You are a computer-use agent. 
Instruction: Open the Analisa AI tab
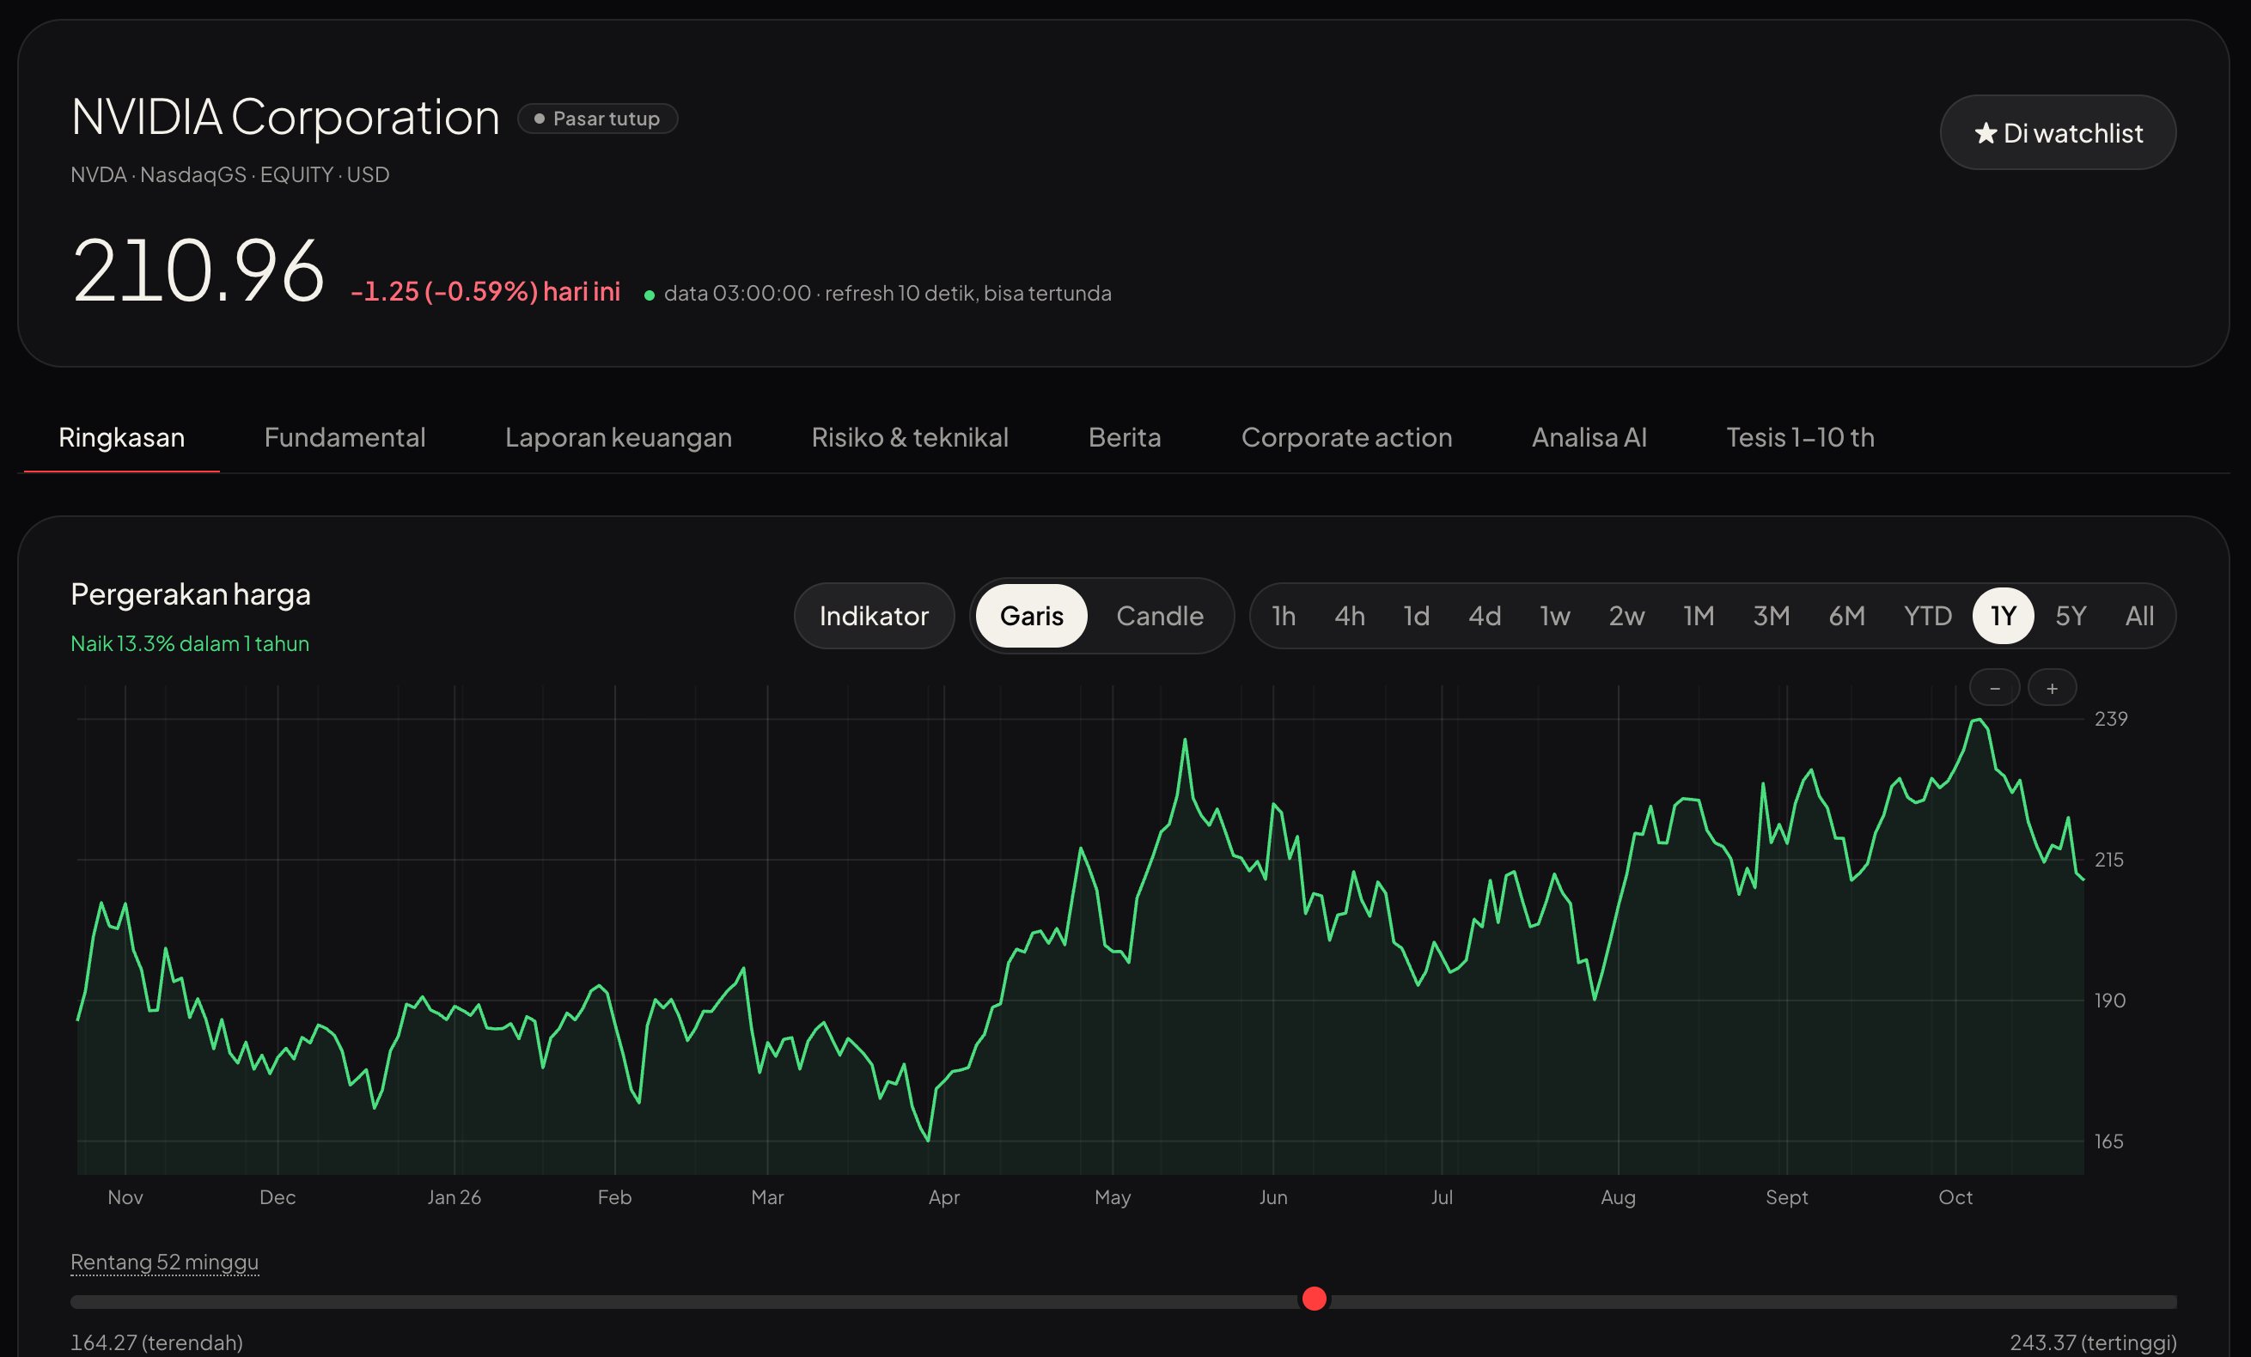tap(1589, 437)
